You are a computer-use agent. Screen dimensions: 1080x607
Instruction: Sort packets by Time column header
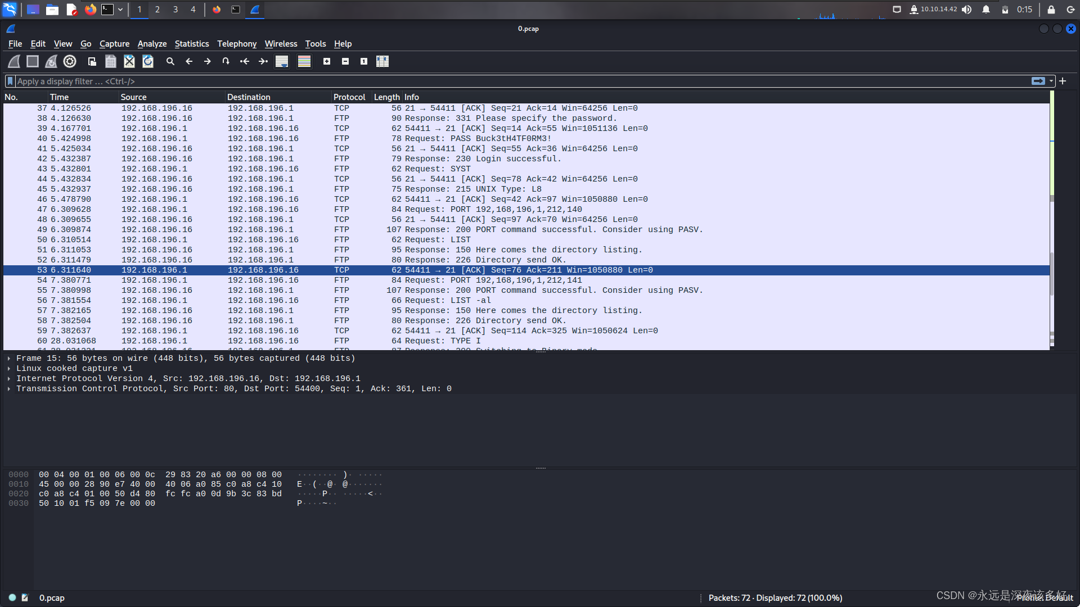click(x=83, y=97)
